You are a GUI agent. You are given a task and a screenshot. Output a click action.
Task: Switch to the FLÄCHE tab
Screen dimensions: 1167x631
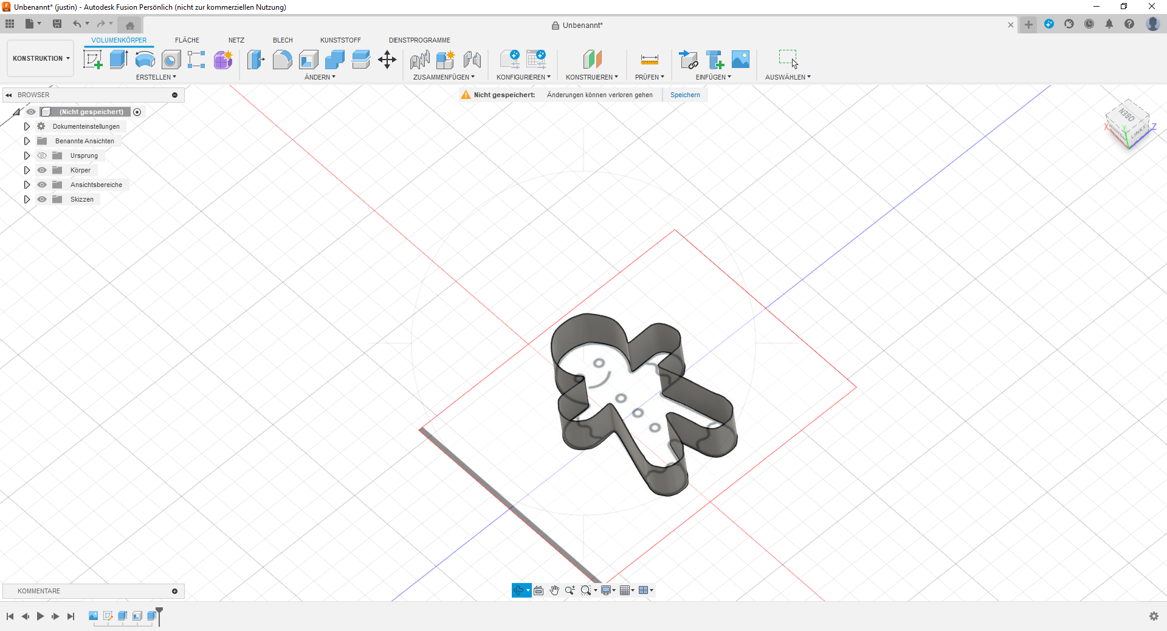pyautogui.click(x=187, y=40)
